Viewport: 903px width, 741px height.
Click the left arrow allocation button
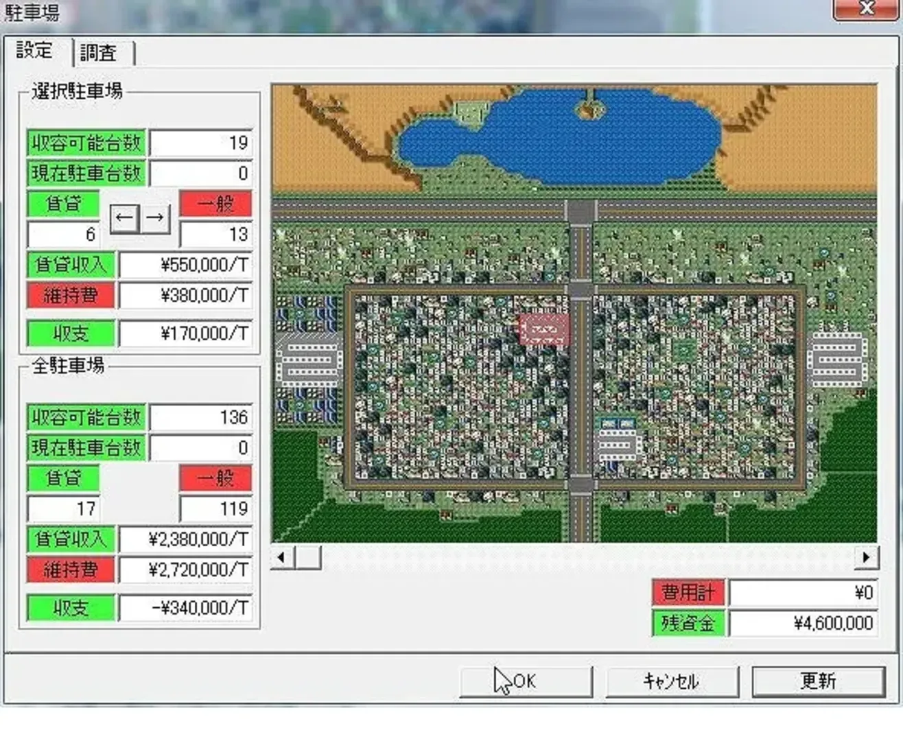pyautogui.click(x=124, y=218)
